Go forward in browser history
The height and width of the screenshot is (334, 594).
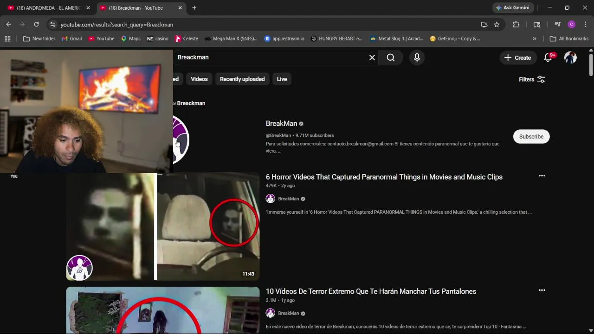(x=22, y=25)
